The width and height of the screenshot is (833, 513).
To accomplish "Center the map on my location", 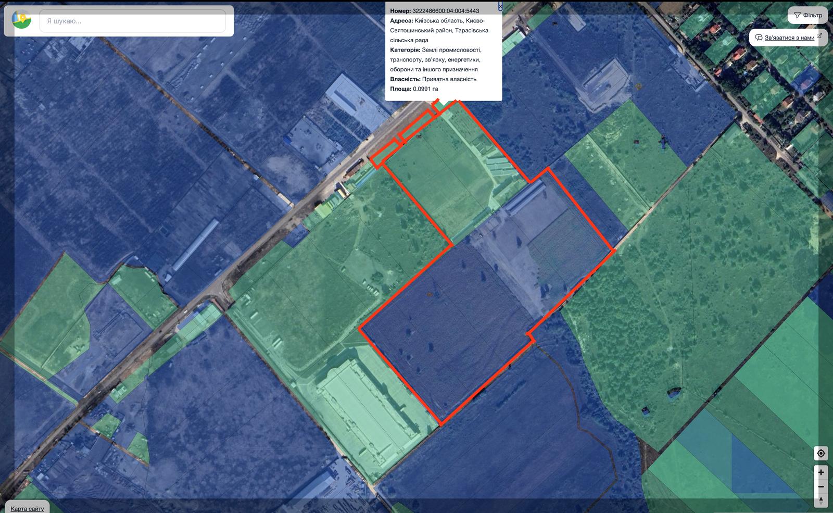I will coord(821,453).
